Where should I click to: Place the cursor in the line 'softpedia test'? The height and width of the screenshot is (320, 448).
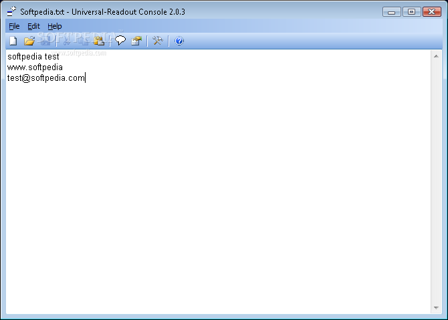click(x=33, y=57)
